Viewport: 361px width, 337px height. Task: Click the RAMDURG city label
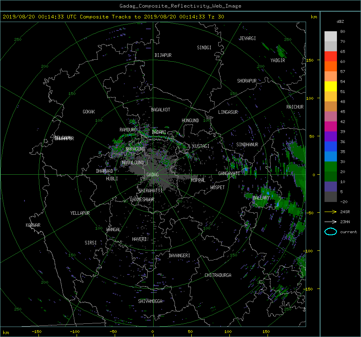[128, 130]
